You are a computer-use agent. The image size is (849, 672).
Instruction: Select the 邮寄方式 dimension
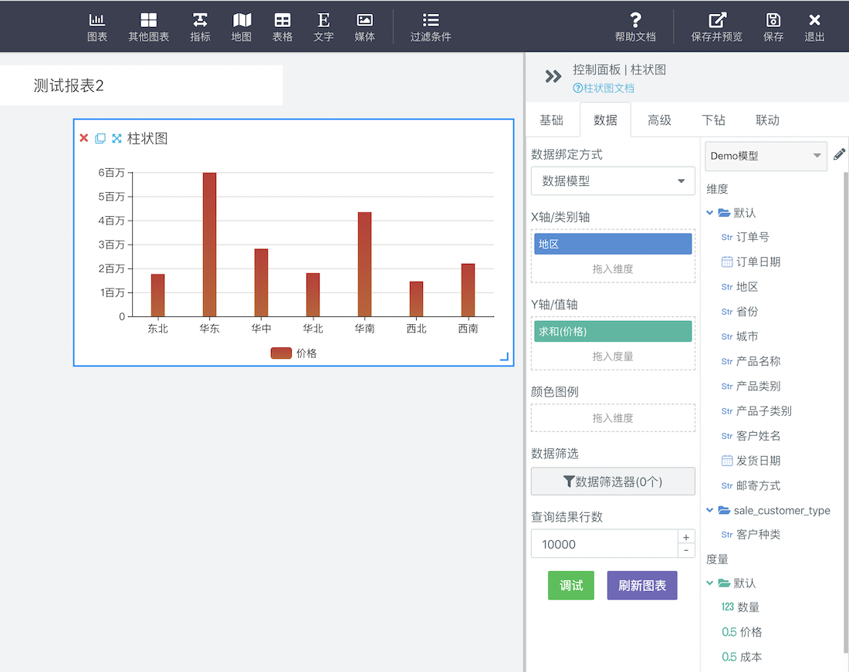[758, 486]
